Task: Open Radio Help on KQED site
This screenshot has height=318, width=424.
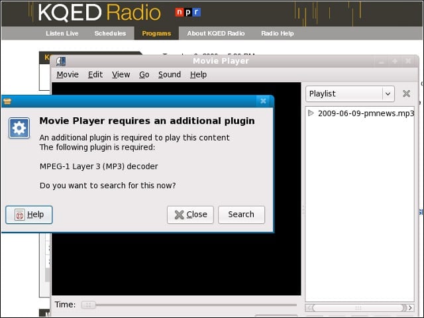Action: 278,33
